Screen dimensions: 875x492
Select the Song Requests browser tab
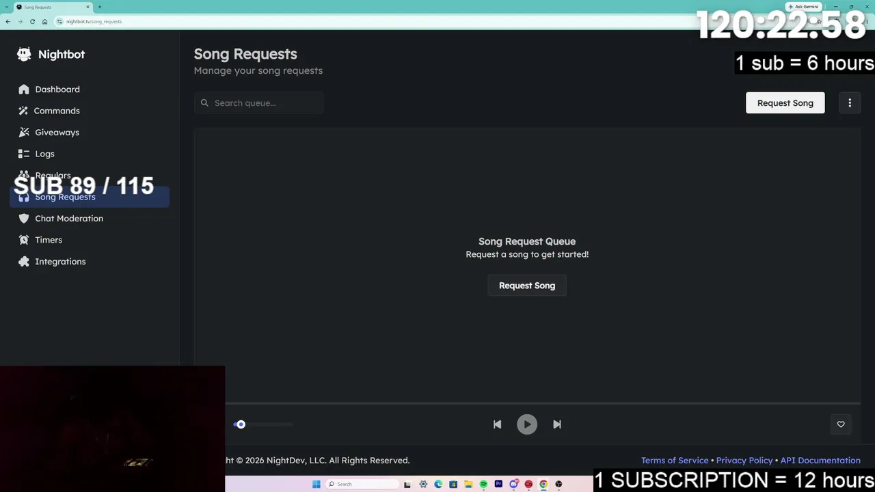click(x=53, y=7)
